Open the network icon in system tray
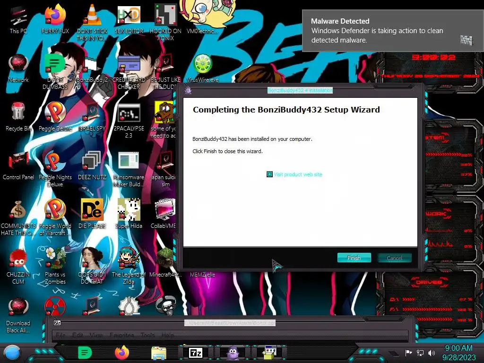484x363 pixels. (420, 353)
